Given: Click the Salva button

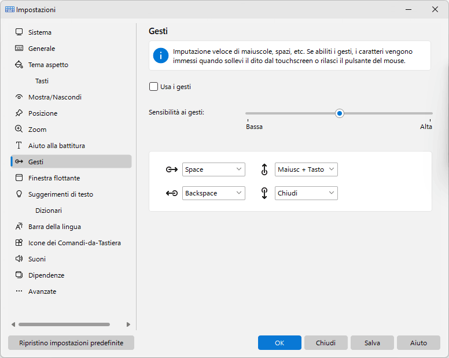Looking at the screenshot, I should coord(372,342).
